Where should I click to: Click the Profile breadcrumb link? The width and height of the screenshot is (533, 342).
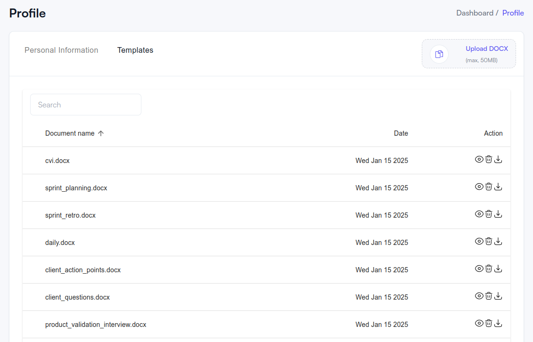point(513,13)
